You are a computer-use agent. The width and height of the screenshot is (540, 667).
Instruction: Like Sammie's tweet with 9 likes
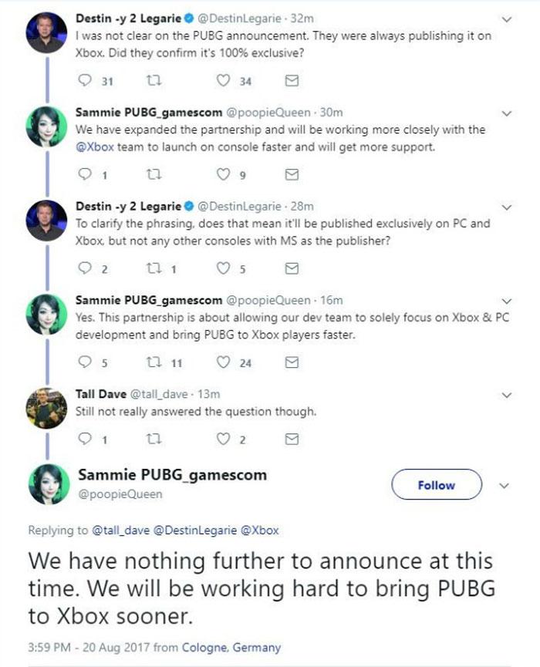pyautogui.click(x=224, y=175)
